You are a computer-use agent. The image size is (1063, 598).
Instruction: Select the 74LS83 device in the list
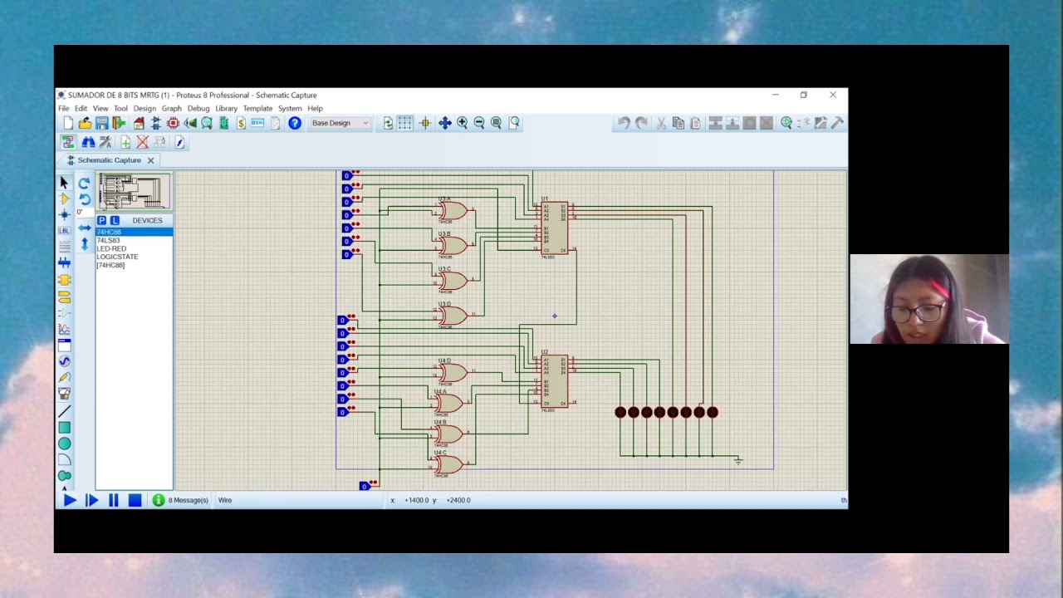[x=134, y=240]
